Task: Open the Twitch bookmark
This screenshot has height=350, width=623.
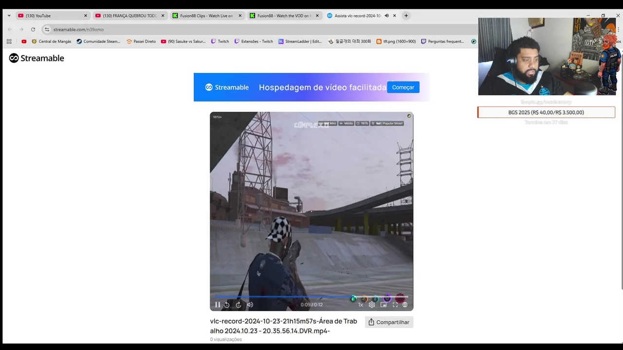Action: point(220,41)
